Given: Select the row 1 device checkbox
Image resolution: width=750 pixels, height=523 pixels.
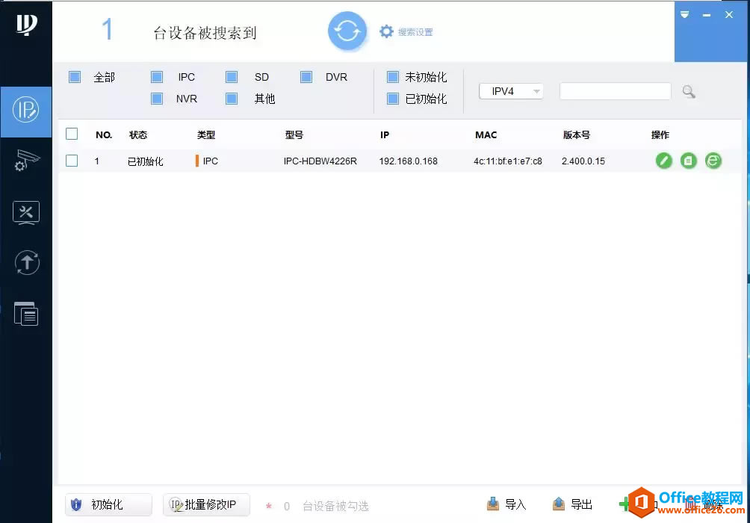Looking at the screenshot, I should tap(72, 161).
